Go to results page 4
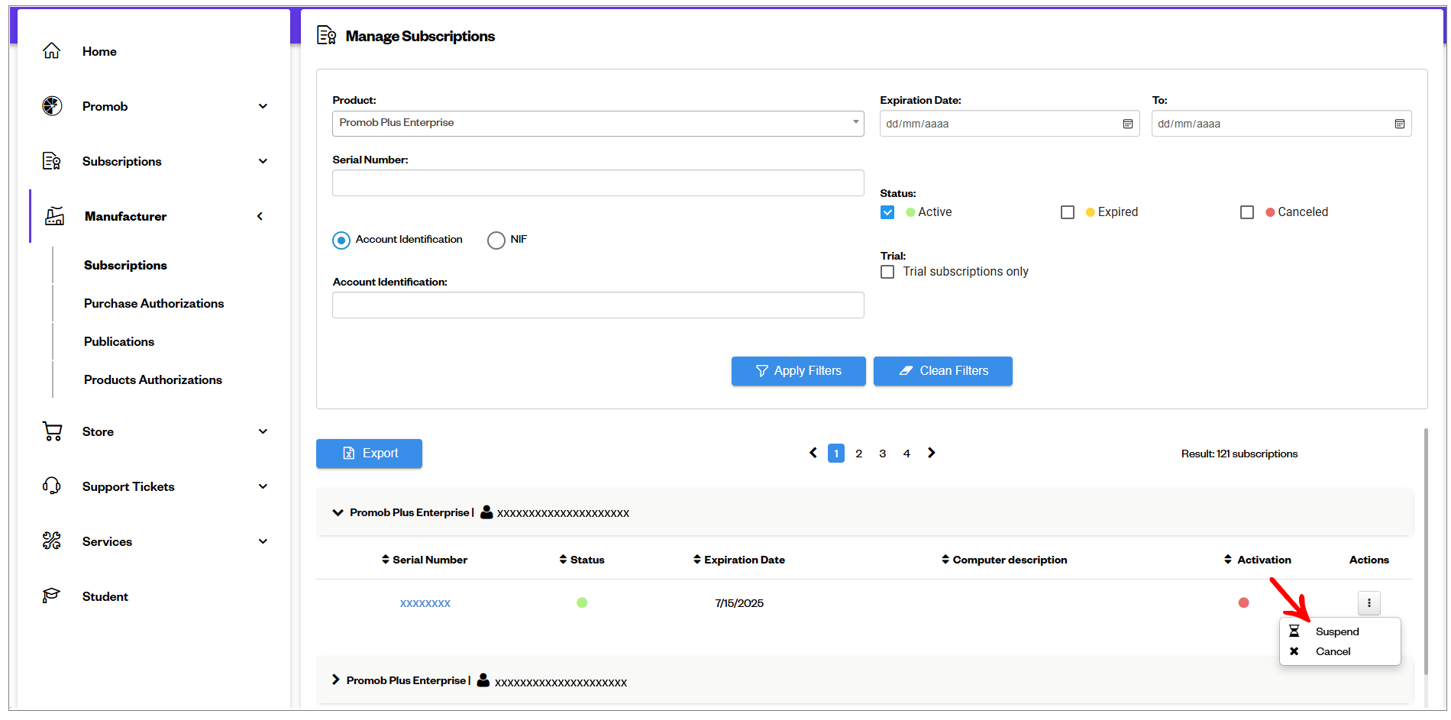Screen dimensions: 1451x720 (906, 454)
